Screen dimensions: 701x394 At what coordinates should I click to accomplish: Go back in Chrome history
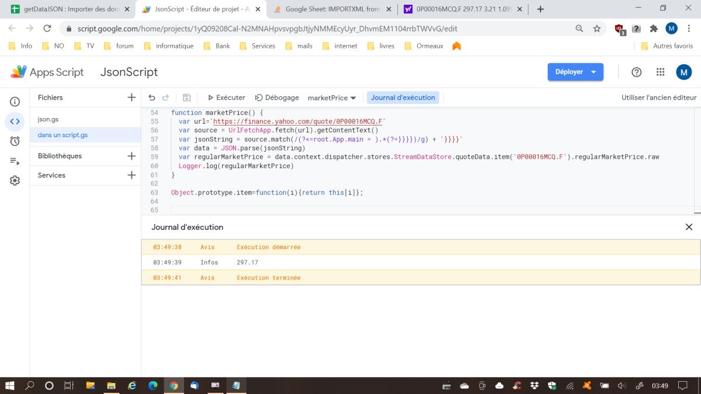[x=12, y=28]
